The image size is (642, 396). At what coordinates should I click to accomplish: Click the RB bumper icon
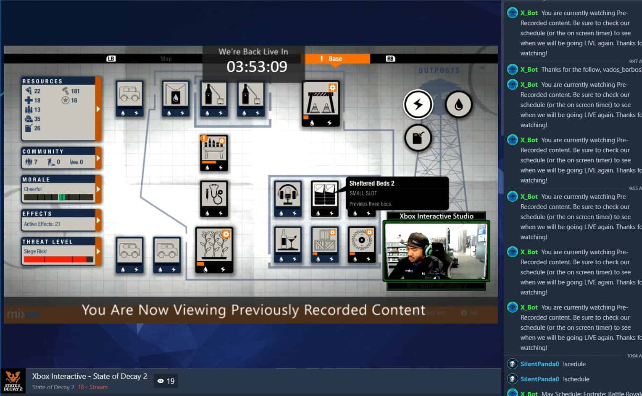(x=390, y=59)
